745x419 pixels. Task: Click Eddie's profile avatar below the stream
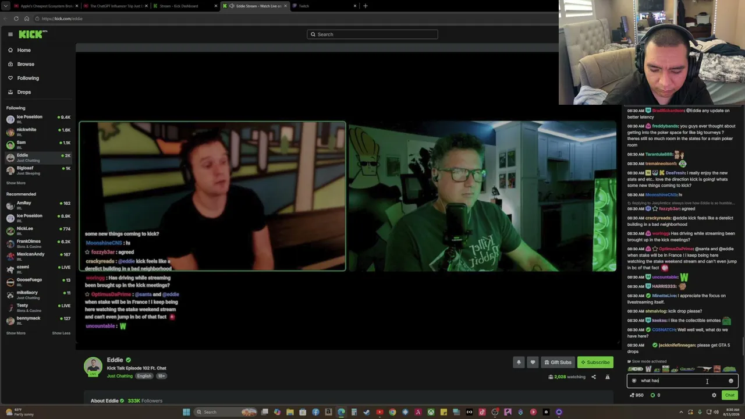click(x=93, y=367)
